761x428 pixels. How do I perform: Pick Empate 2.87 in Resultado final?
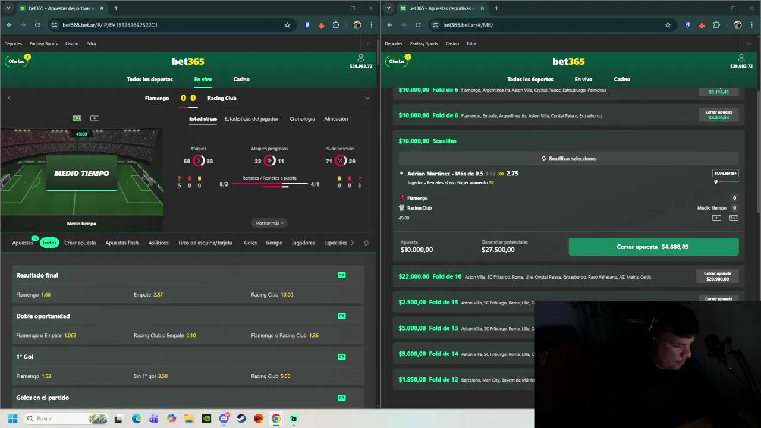pyautogui.click(x=148, y=295)
